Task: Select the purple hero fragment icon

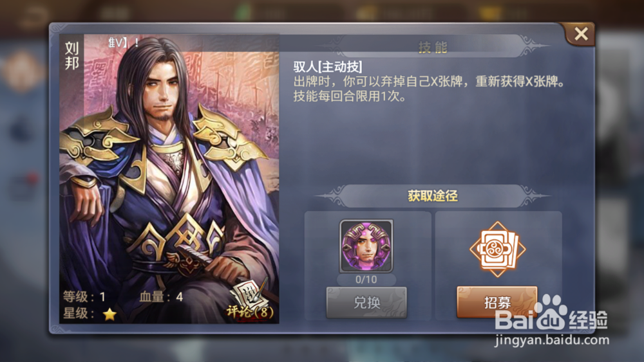Action: coord(366,246)
